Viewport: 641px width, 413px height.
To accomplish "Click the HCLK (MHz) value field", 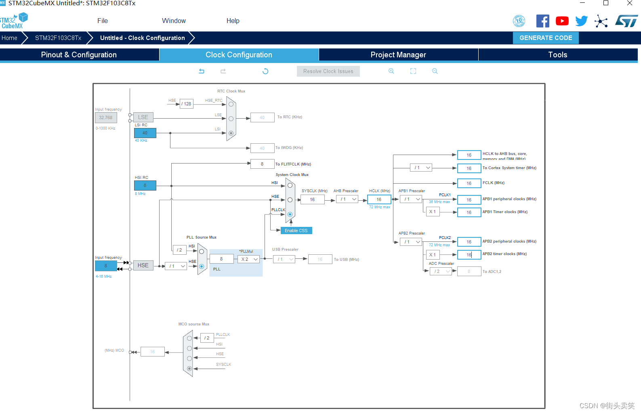I will [379, 199].
